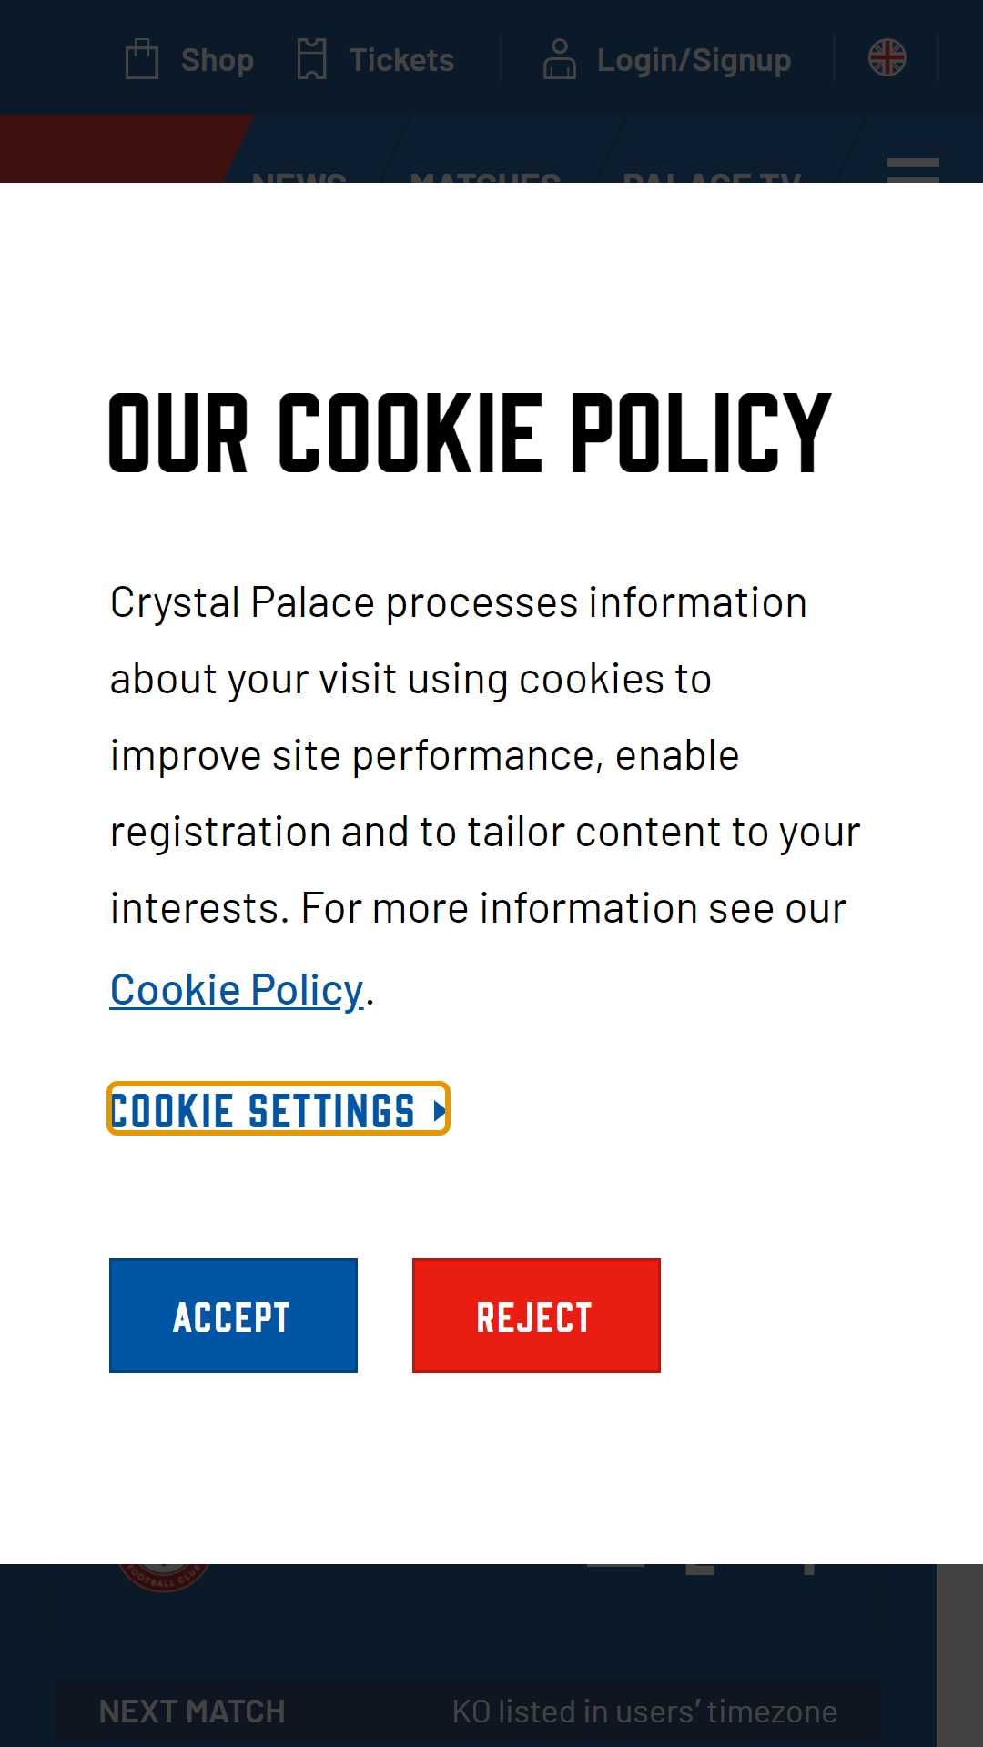Viewport: 983px width, 1747px height.
Task: Click the page scrollbar on the right
Action: pos(959,1655)
